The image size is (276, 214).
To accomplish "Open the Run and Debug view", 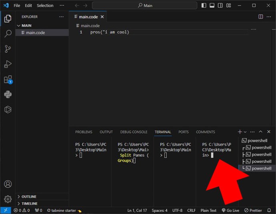I will point(8,64).
